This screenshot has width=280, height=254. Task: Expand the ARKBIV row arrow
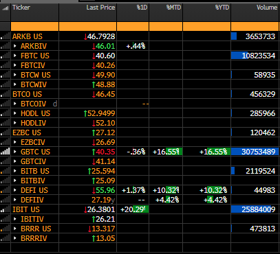click(15, 46)
